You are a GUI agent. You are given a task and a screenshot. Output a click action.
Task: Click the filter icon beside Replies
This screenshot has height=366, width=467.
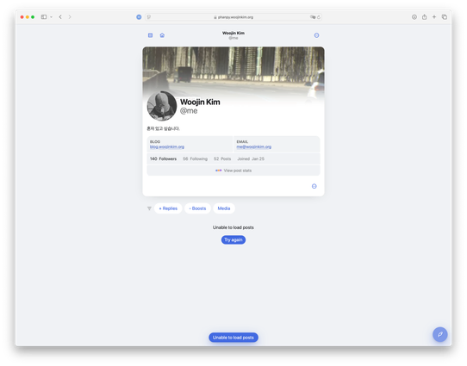click(149, 208)
